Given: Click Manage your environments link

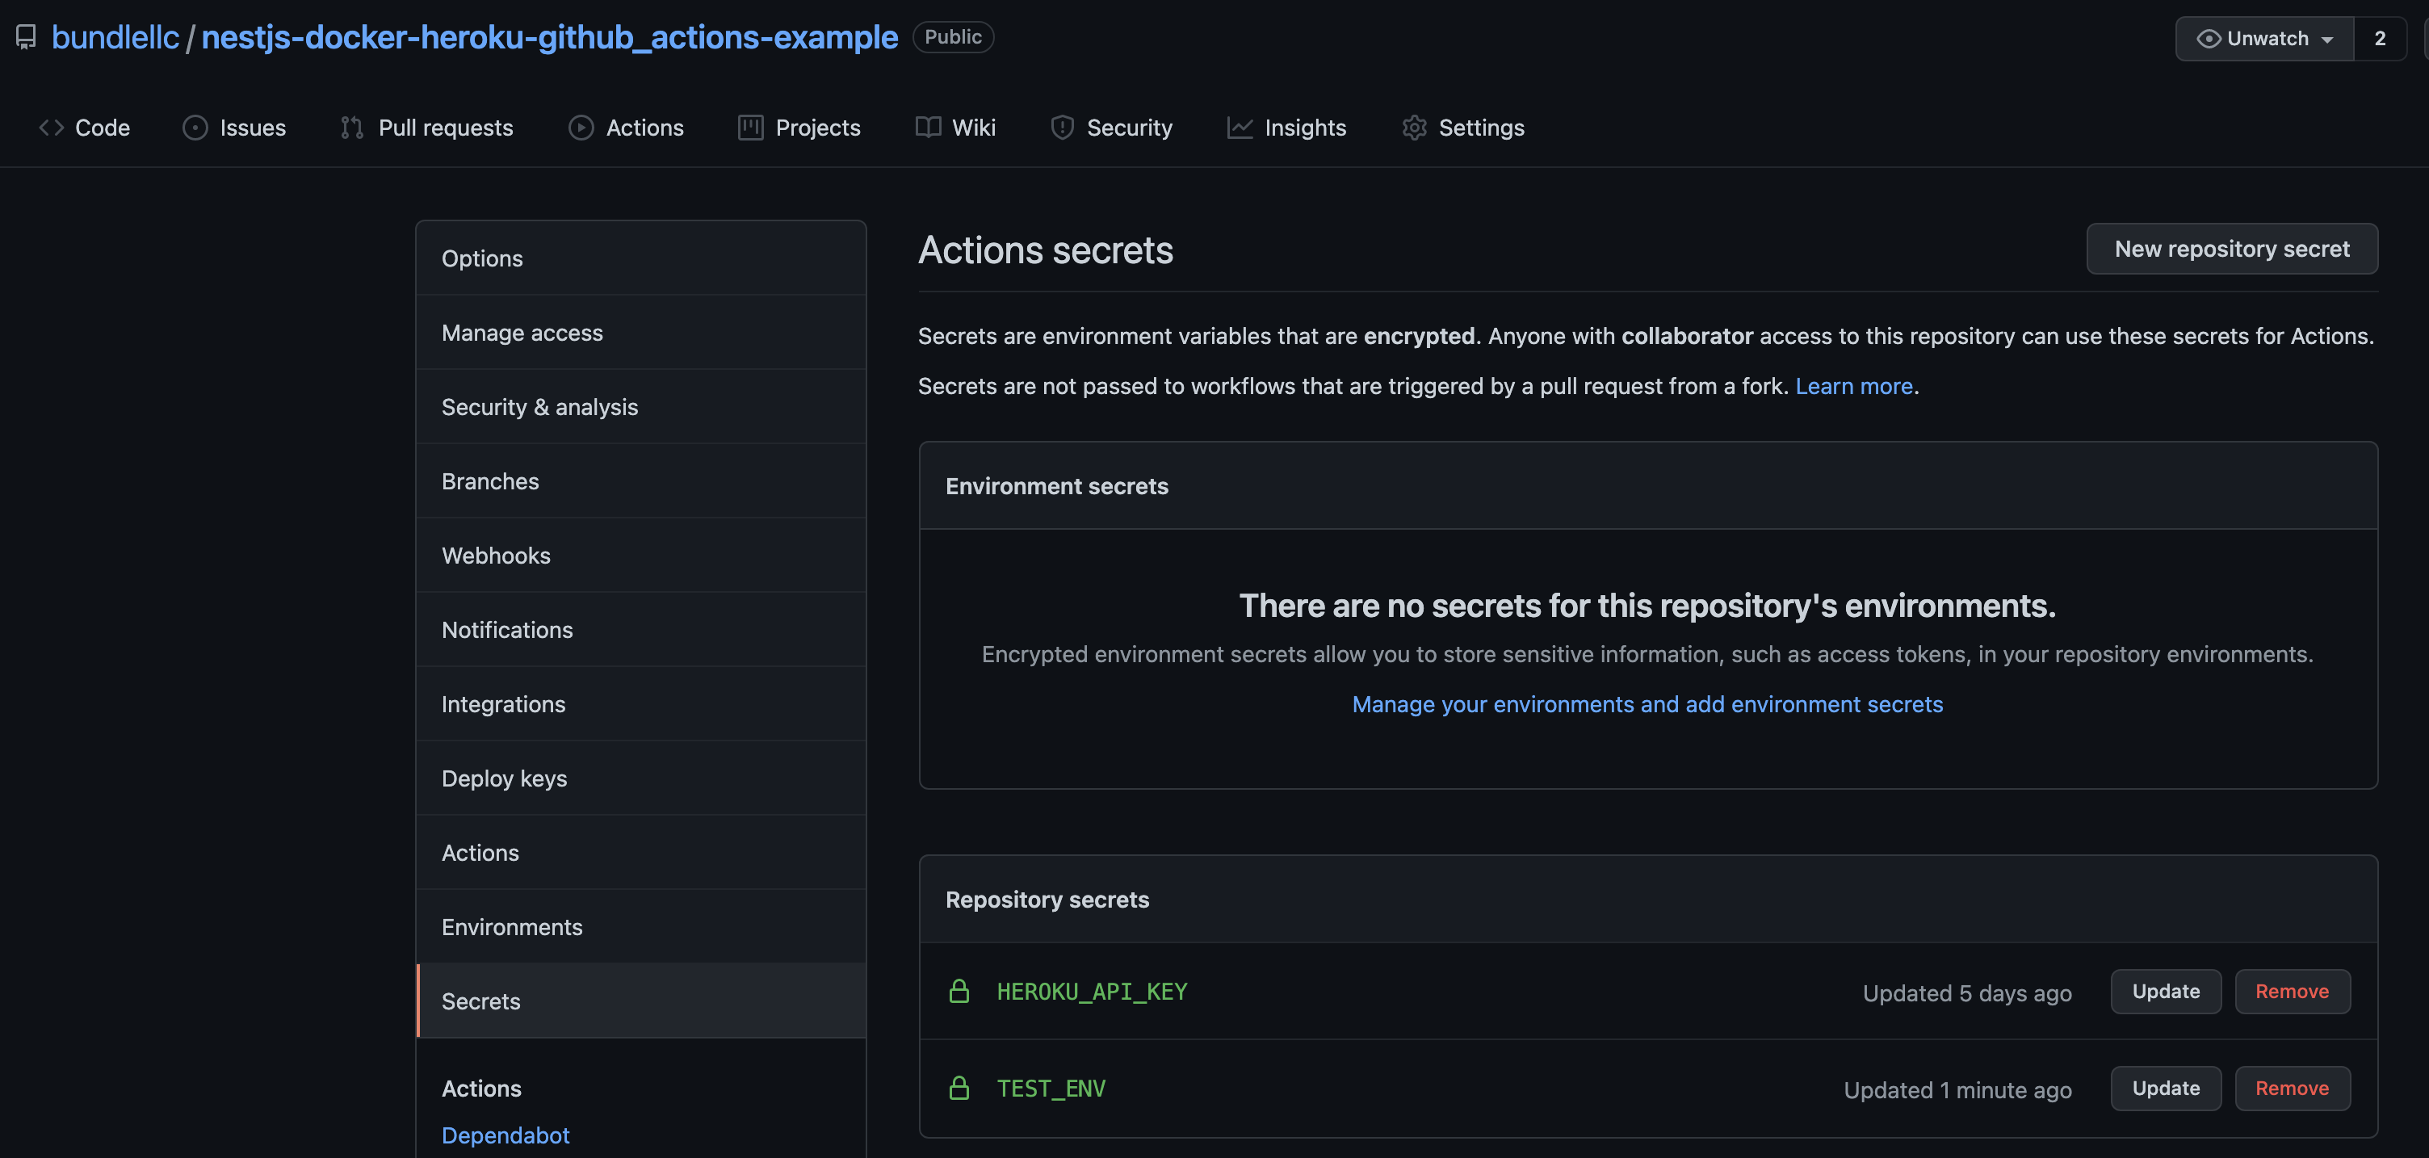Looking at the screenshot, I should tap(1647, 704).
